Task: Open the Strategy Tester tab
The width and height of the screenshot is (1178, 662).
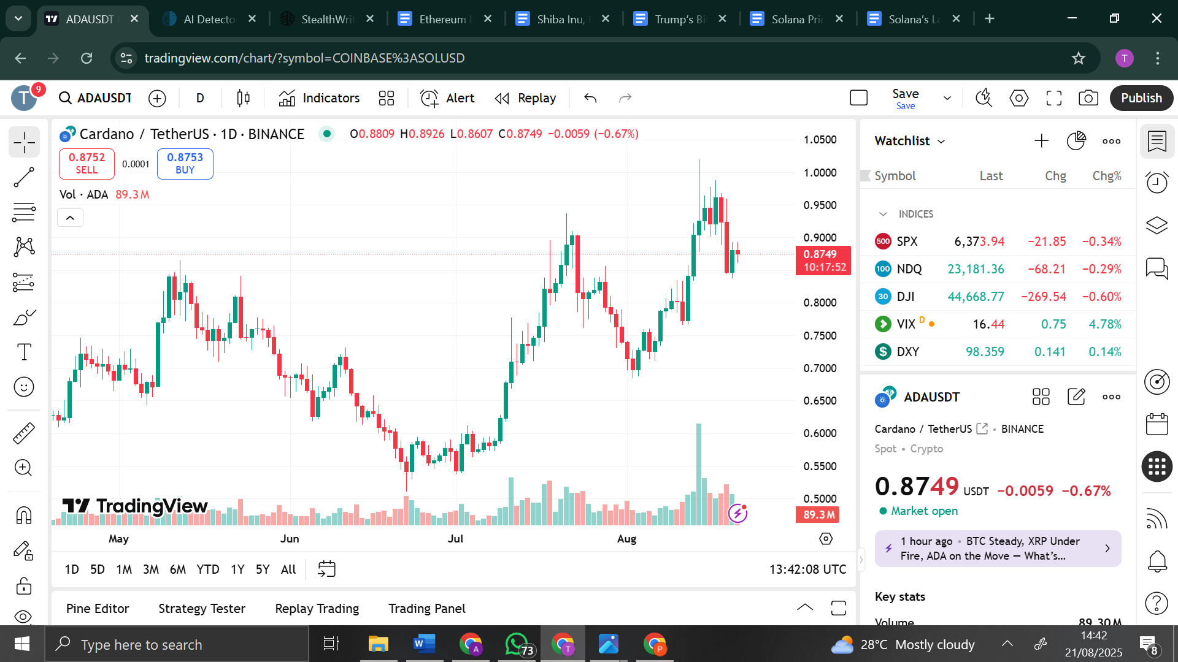Action: 202,609
